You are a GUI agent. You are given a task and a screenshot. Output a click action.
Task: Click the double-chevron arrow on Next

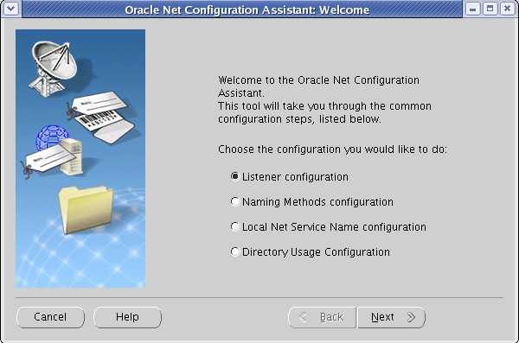[x=411, y=317]
